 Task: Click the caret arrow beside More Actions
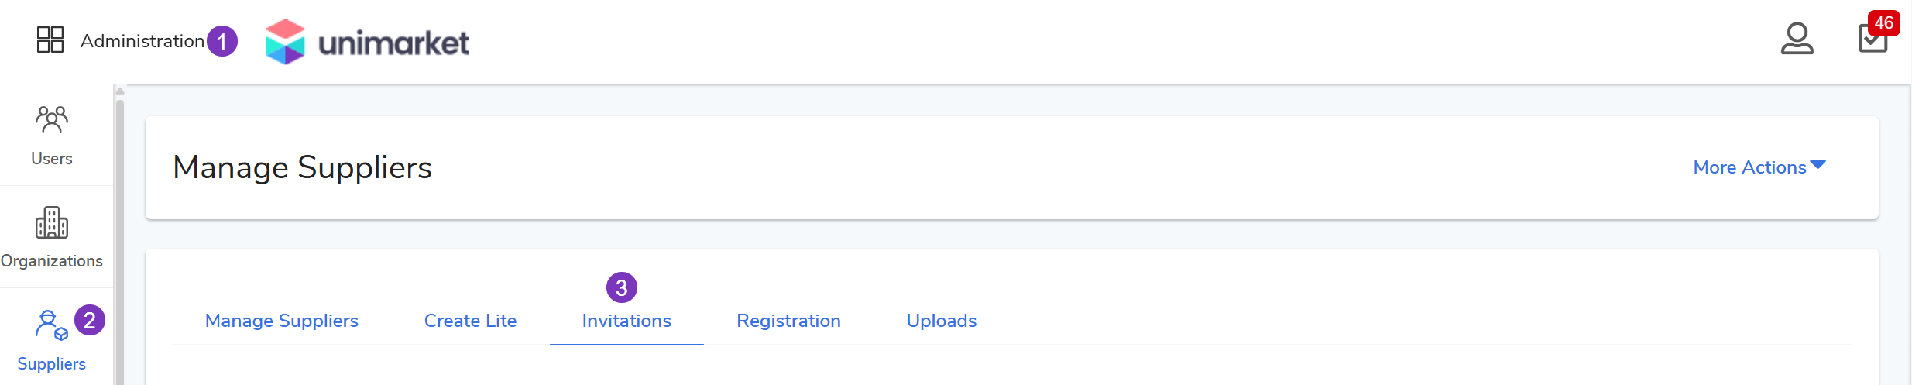1818,164
